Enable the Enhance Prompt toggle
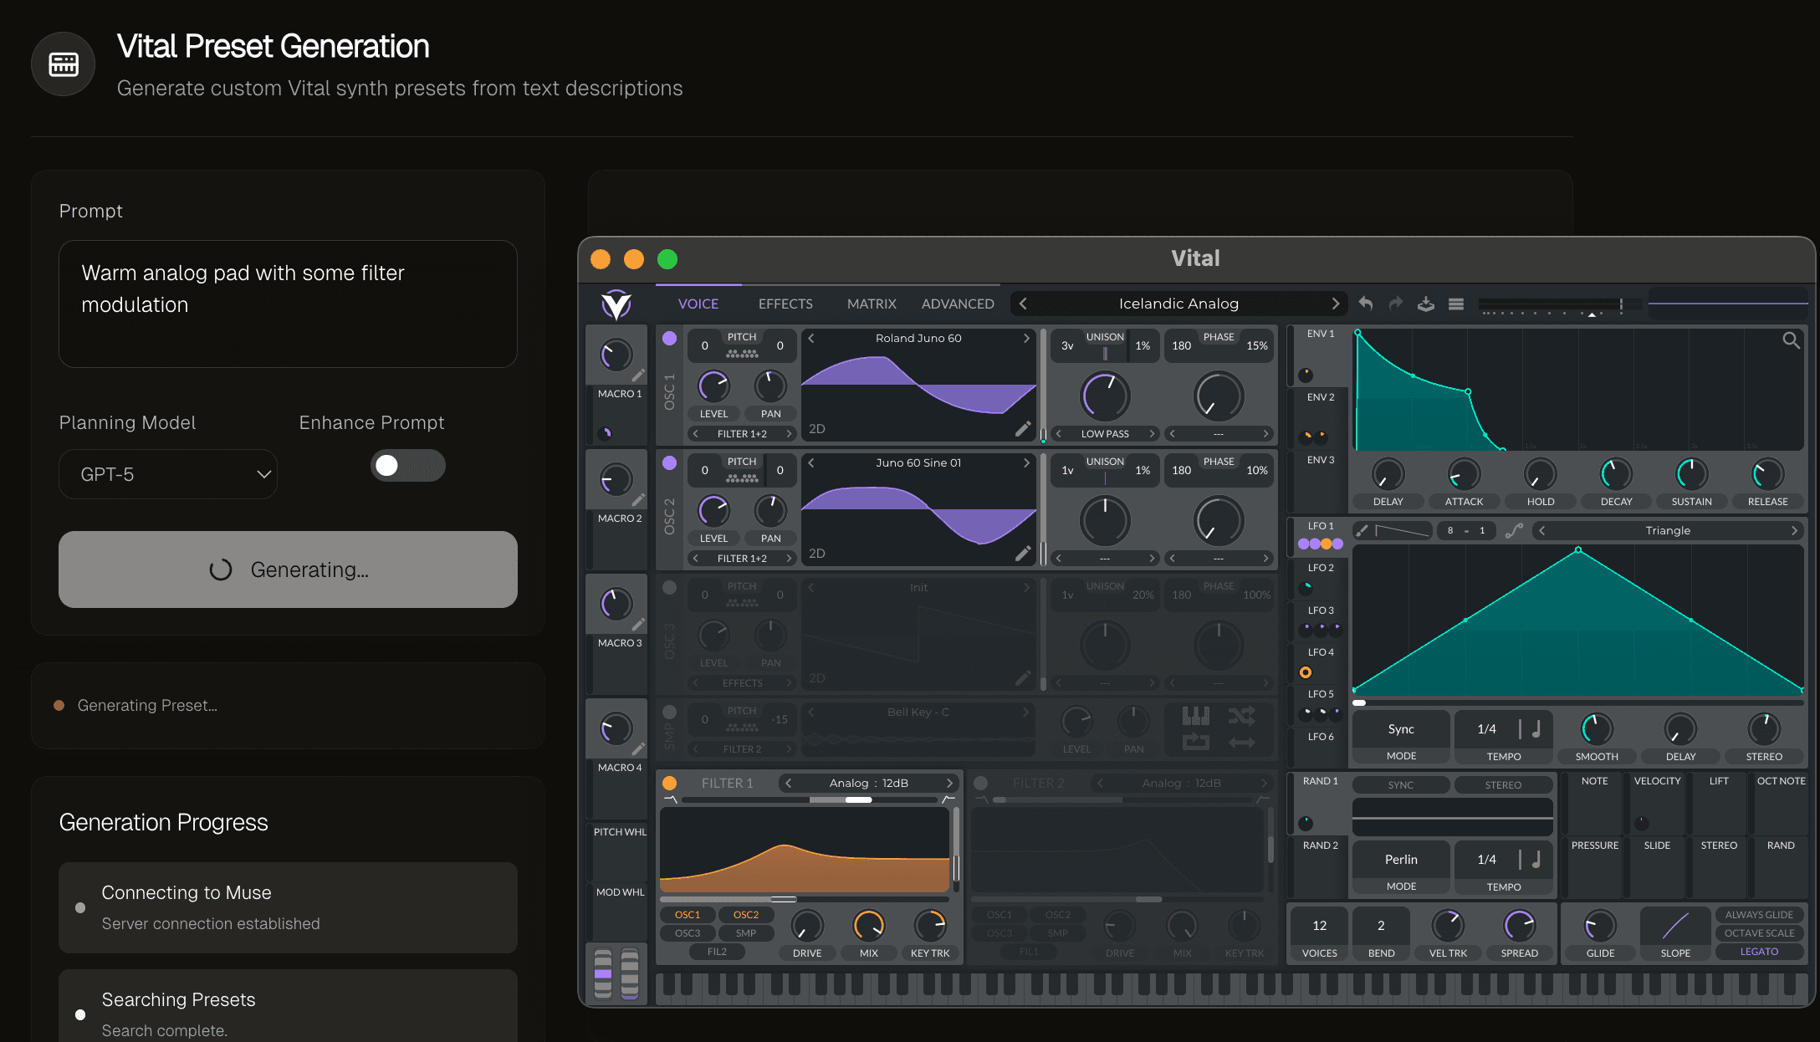Image resolution: width=1820 pixels, height=1042 pixels. tap(407, 466)
